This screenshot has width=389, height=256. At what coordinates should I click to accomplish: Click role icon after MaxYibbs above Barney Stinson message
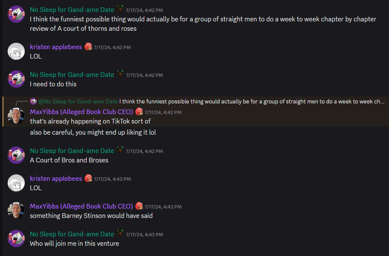[x=139, y=206]
